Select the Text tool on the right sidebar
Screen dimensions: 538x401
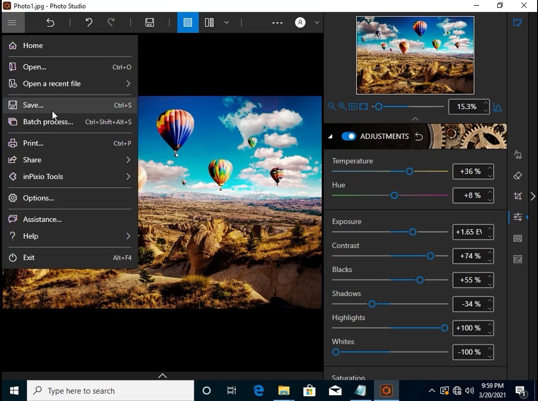[x=517, y=155]
